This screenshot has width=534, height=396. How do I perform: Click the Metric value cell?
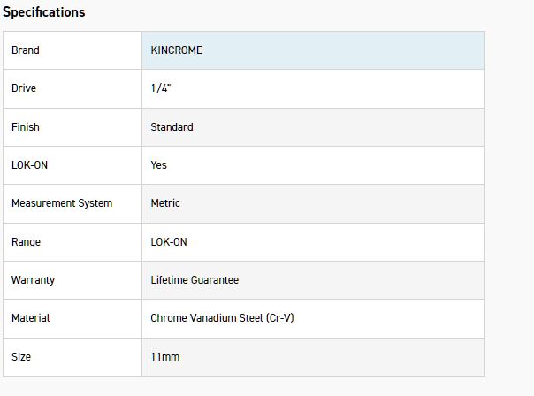point(165,203)
